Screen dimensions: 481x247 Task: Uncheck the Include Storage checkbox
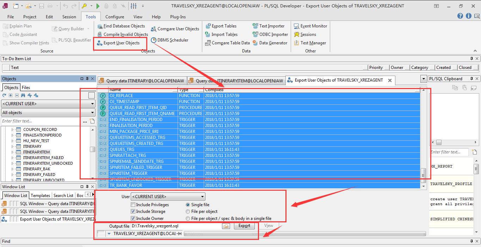tap(133, 211)
